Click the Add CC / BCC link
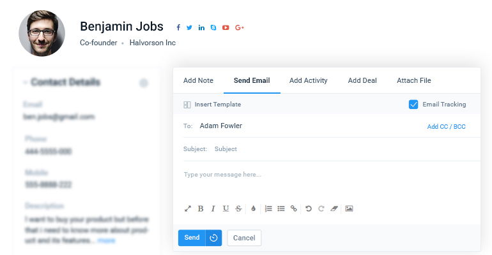Screen dimensions: 492x255 tap(446, 127)
